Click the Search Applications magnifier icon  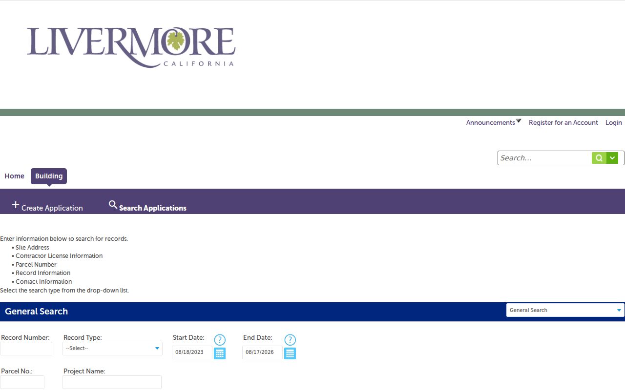pos(113,205)
